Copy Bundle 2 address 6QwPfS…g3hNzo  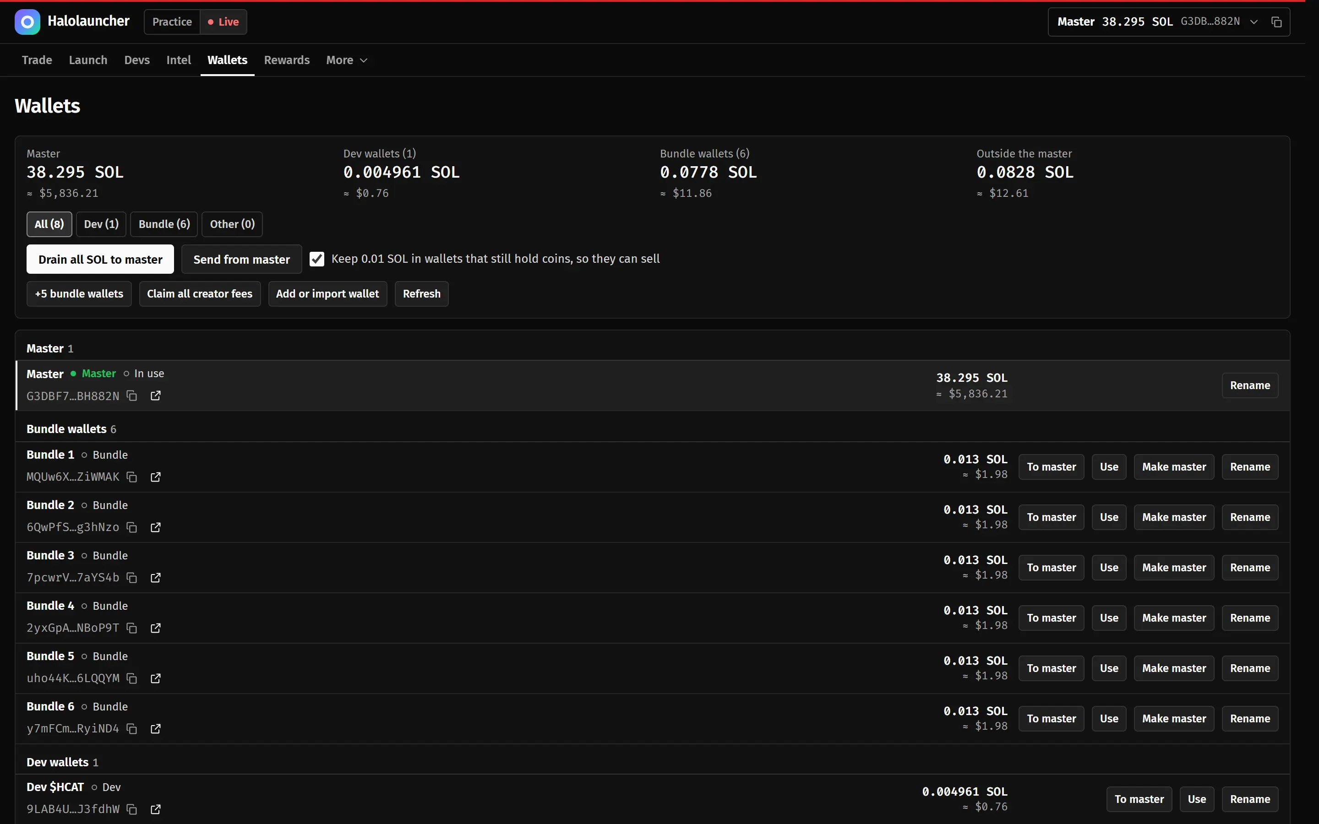pos(132,527)
